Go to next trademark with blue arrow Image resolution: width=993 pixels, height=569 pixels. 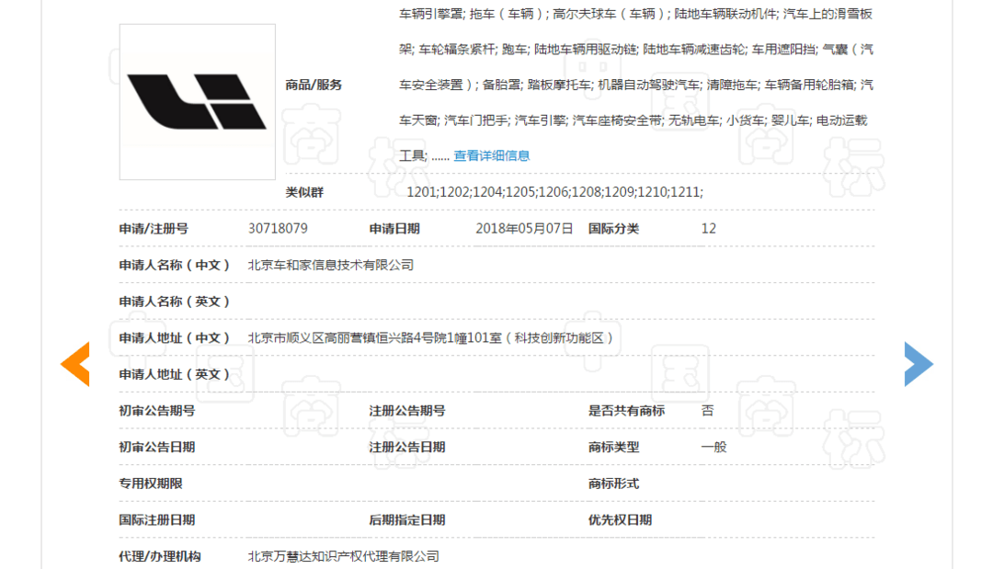pos(919,364)
